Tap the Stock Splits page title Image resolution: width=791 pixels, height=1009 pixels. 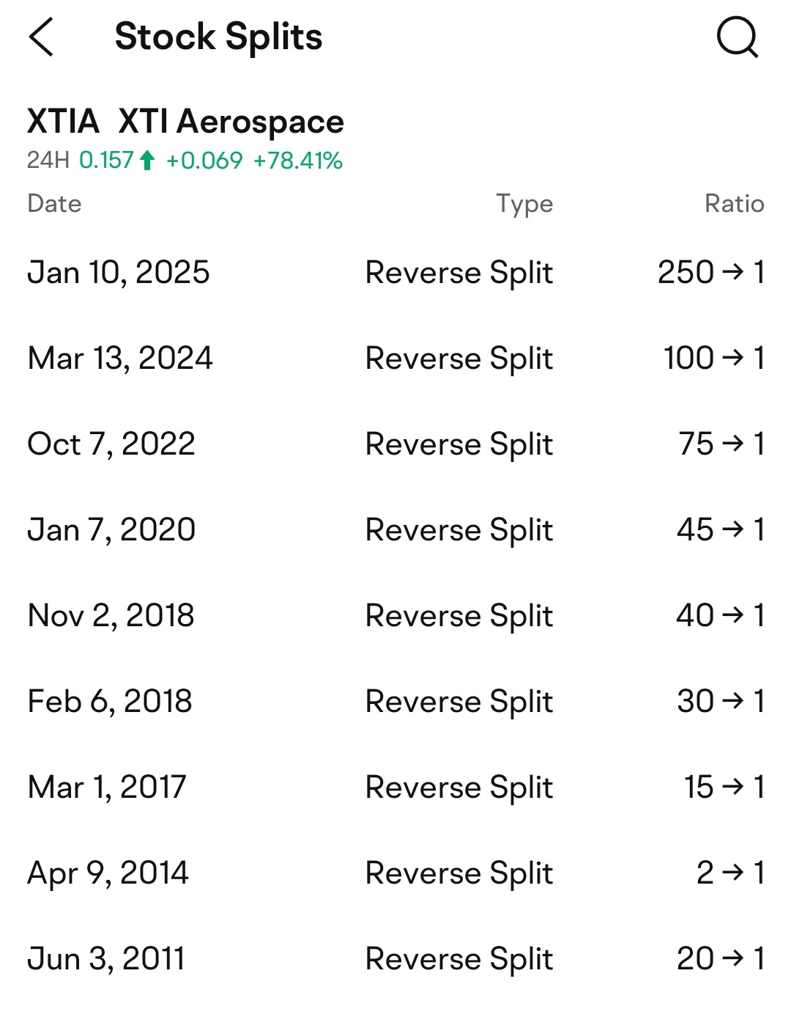tap(218, 37)
